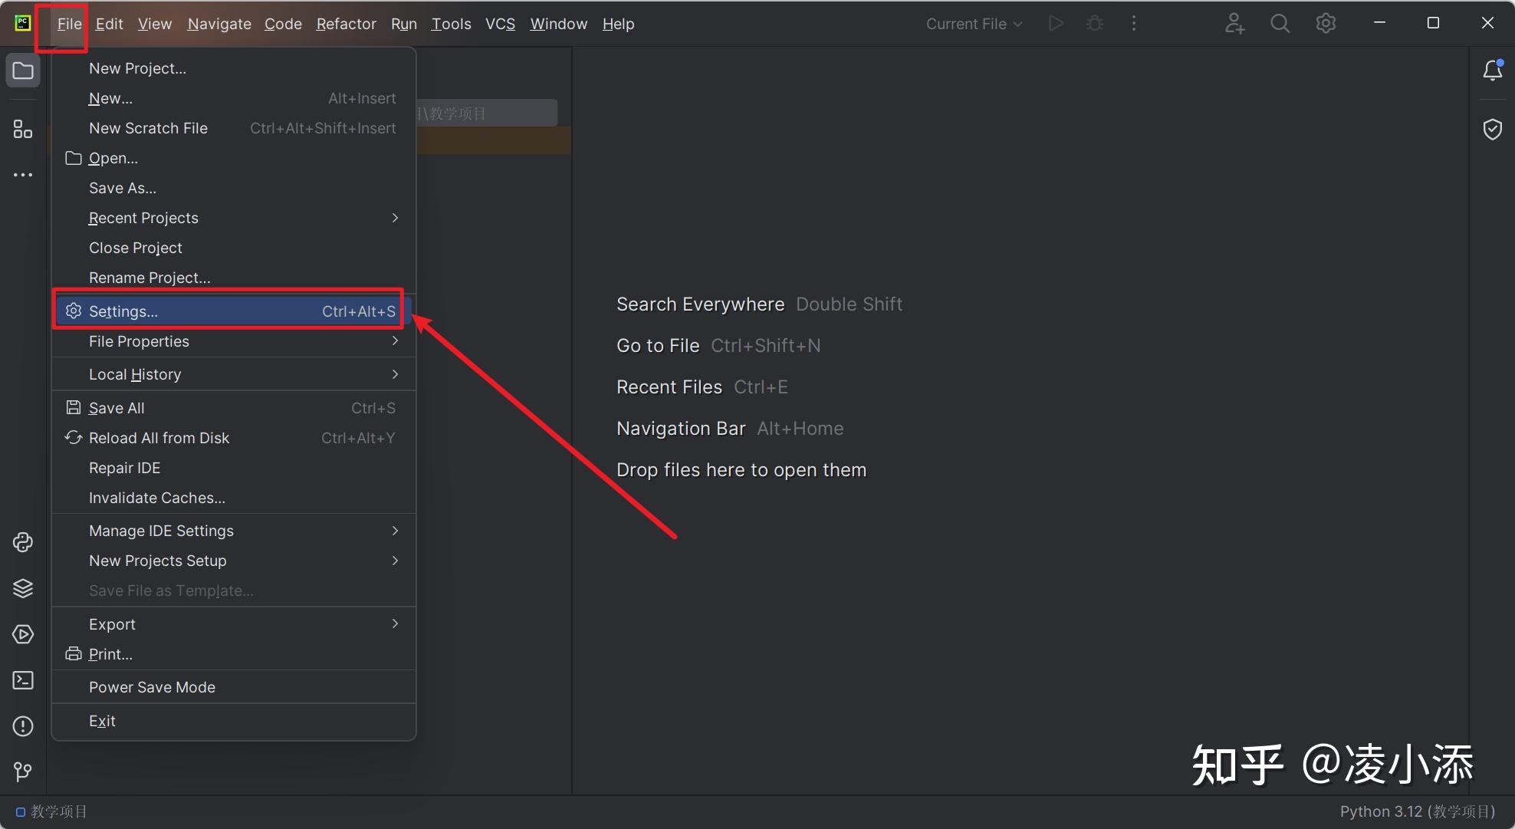Show notifications bell icon
The height and width of the screenshot is (829, 1515).
tap(1492, 71)
